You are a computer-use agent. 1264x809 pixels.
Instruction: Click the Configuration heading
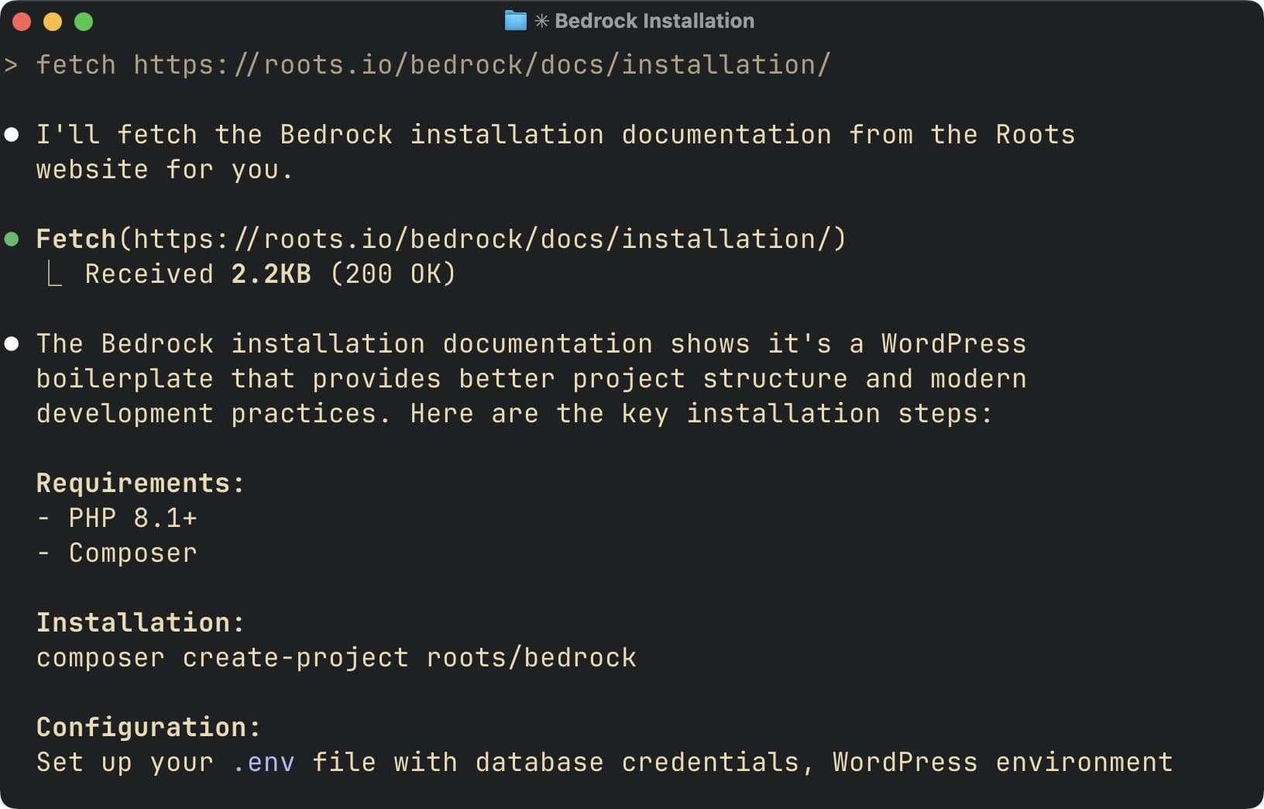149,728
